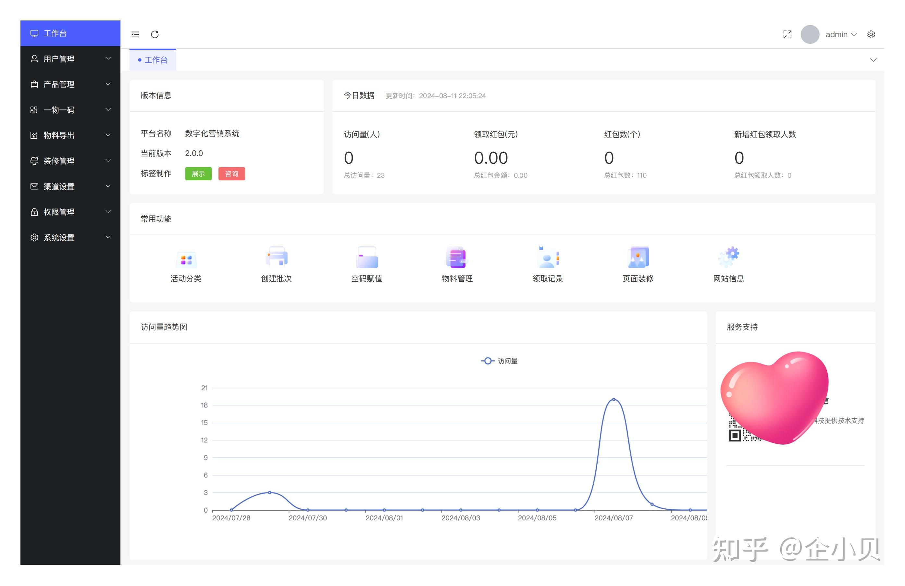905x586 pixels.
Task: Click the 物料管理 label
Action: (x=457, y=278)
